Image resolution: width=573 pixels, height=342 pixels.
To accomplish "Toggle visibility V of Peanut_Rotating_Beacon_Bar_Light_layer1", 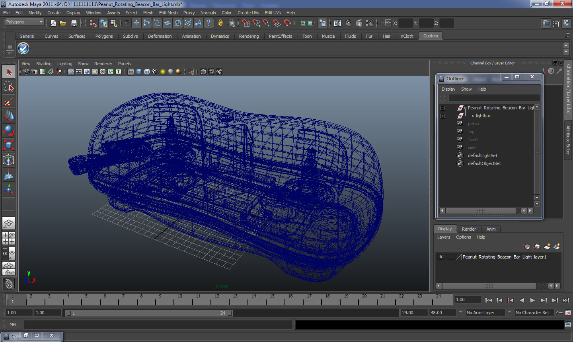I will tap(441, 257).
